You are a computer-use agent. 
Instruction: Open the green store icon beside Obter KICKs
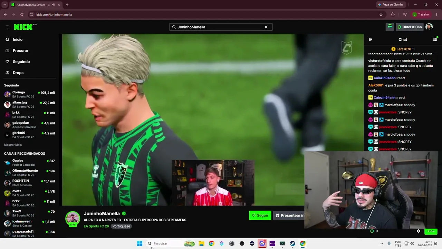[x=390, y=27]
